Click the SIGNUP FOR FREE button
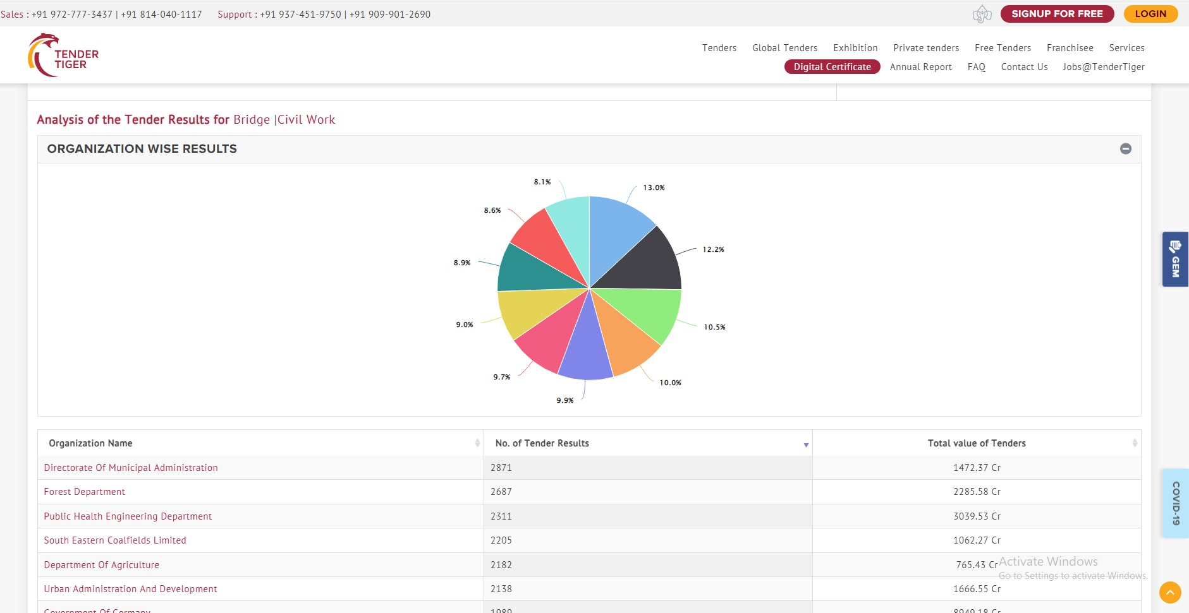The width and height of the screenshot is (1189, 613). 1056,13
